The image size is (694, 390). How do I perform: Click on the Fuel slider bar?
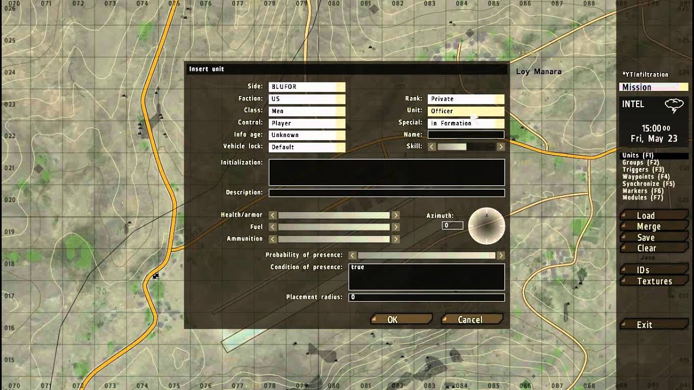click(334, 227)
